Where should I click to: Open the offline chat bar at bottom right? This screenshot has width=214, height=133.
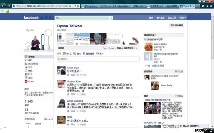(193, 126)
